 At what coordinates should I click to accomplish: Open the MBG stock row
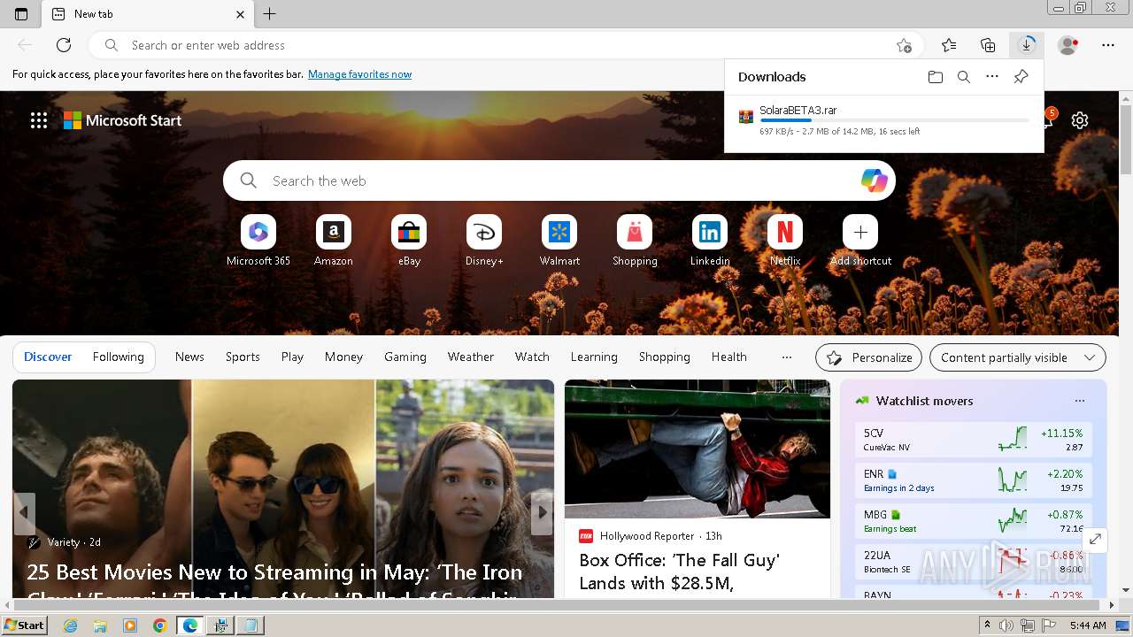click(974, 521)
